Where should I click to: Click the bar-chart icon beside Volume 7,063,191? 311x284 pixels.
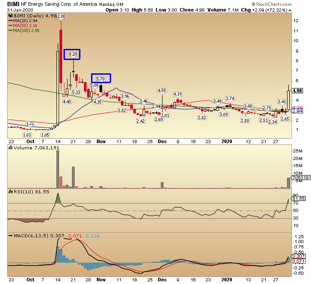point(10,148)
